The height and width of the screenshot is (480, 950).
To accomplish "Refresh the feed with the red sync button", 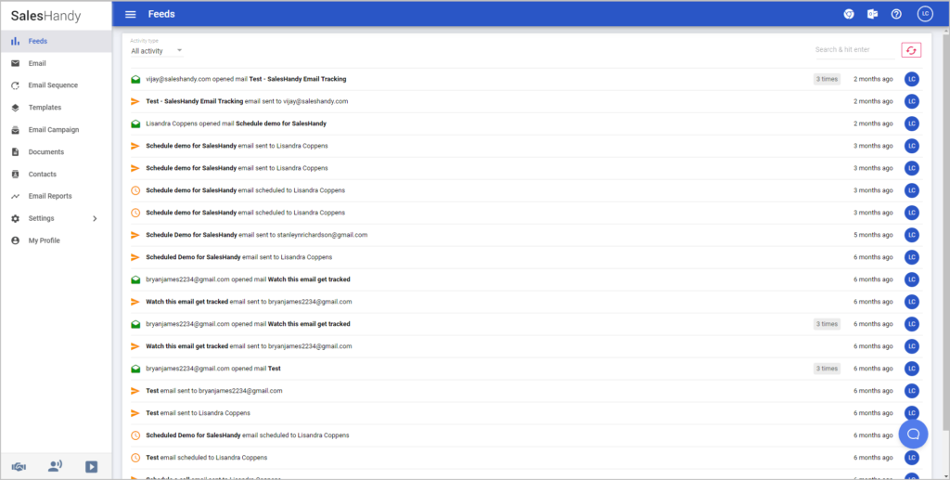I will click(x=911, y=50).
